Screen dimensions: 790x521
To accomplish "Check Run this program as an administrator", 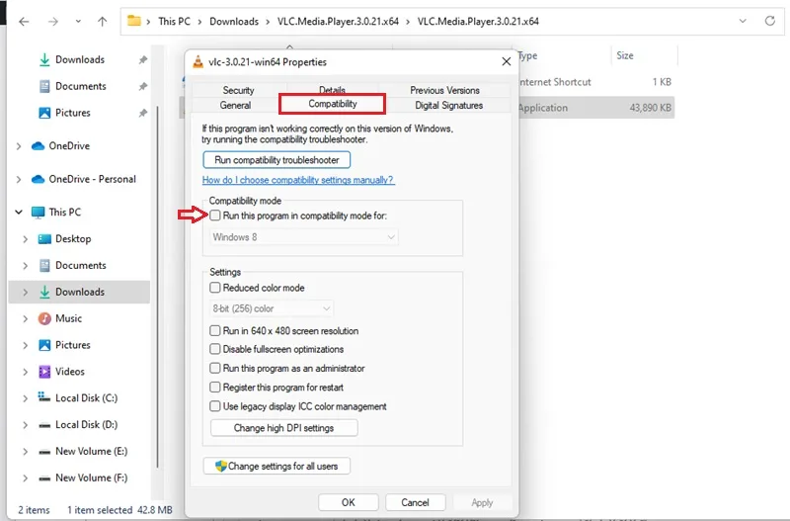I will tap(215, 368).
